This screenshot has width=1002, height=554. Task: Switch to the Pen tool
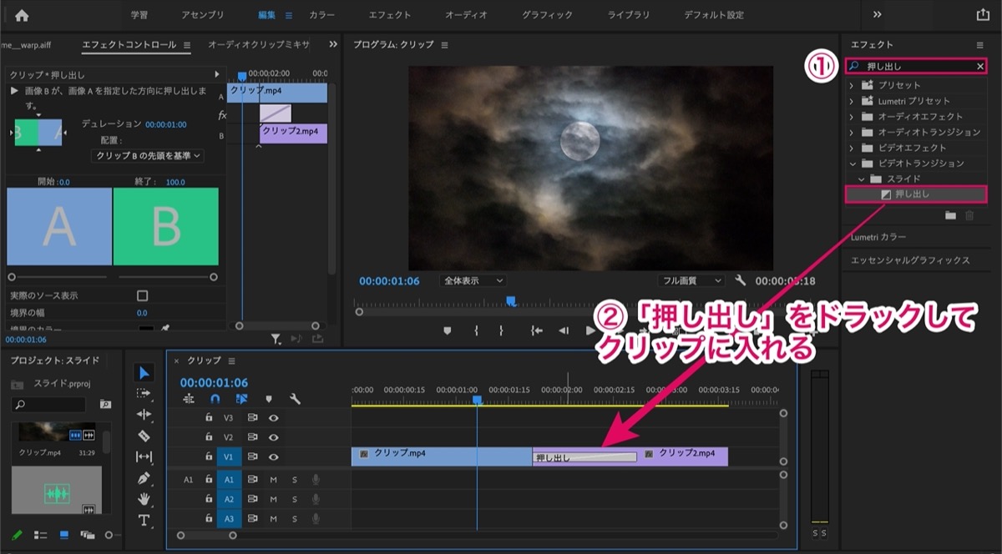(144, 478)
